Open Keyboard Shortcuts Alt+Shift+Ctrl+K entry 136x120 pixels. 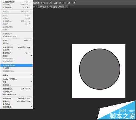(16, 99)
